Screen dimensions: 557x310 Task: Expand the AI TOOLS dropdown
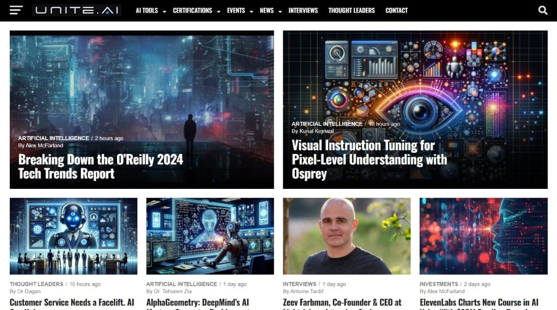click(x=146, y=10)
